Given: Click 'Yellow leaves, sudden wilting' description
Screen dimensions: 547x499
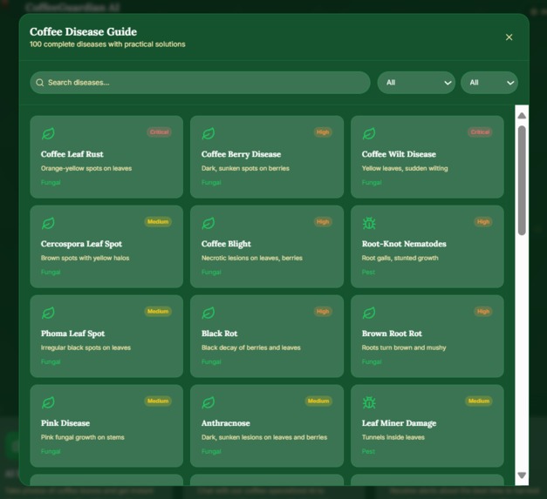Looking at the screenshot, I should click(405, 169).
